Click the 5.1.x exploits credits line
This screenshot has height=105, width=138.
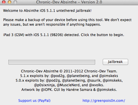[x=69, y=76]
